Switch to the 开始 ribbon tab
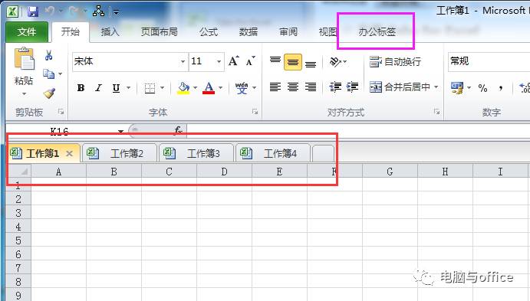This screenshot has height=301, width=530. point(71,32)
